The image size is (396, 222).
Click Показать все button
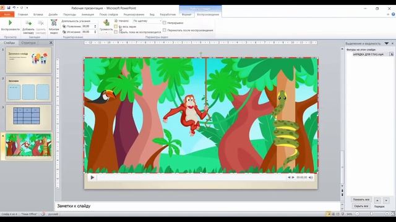tap(361, 199)
